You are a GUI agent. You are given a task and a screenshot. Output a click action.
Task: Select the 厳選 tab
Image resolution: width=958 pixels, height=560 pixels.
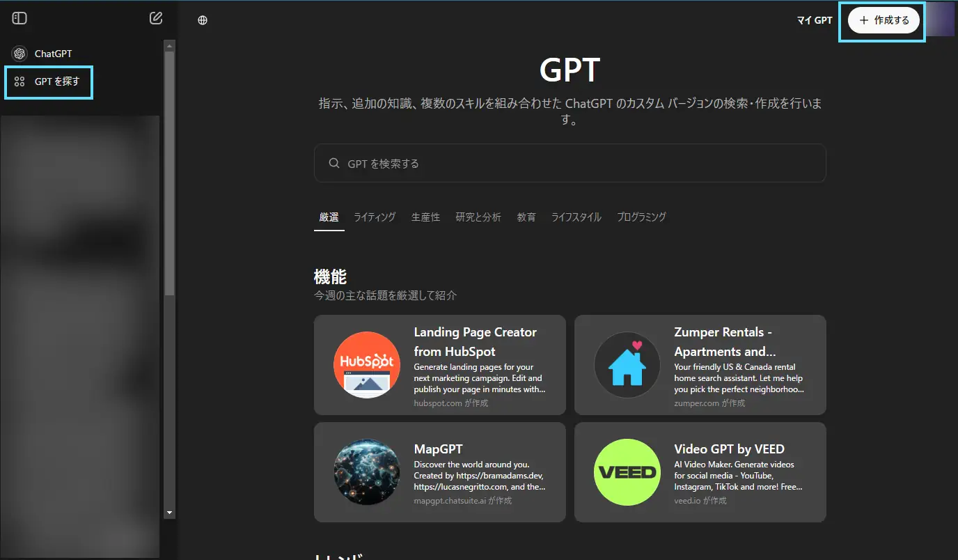click(329, 217)
